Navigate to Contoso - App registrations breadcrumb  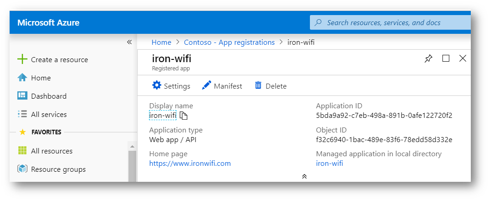click(229, 42)
